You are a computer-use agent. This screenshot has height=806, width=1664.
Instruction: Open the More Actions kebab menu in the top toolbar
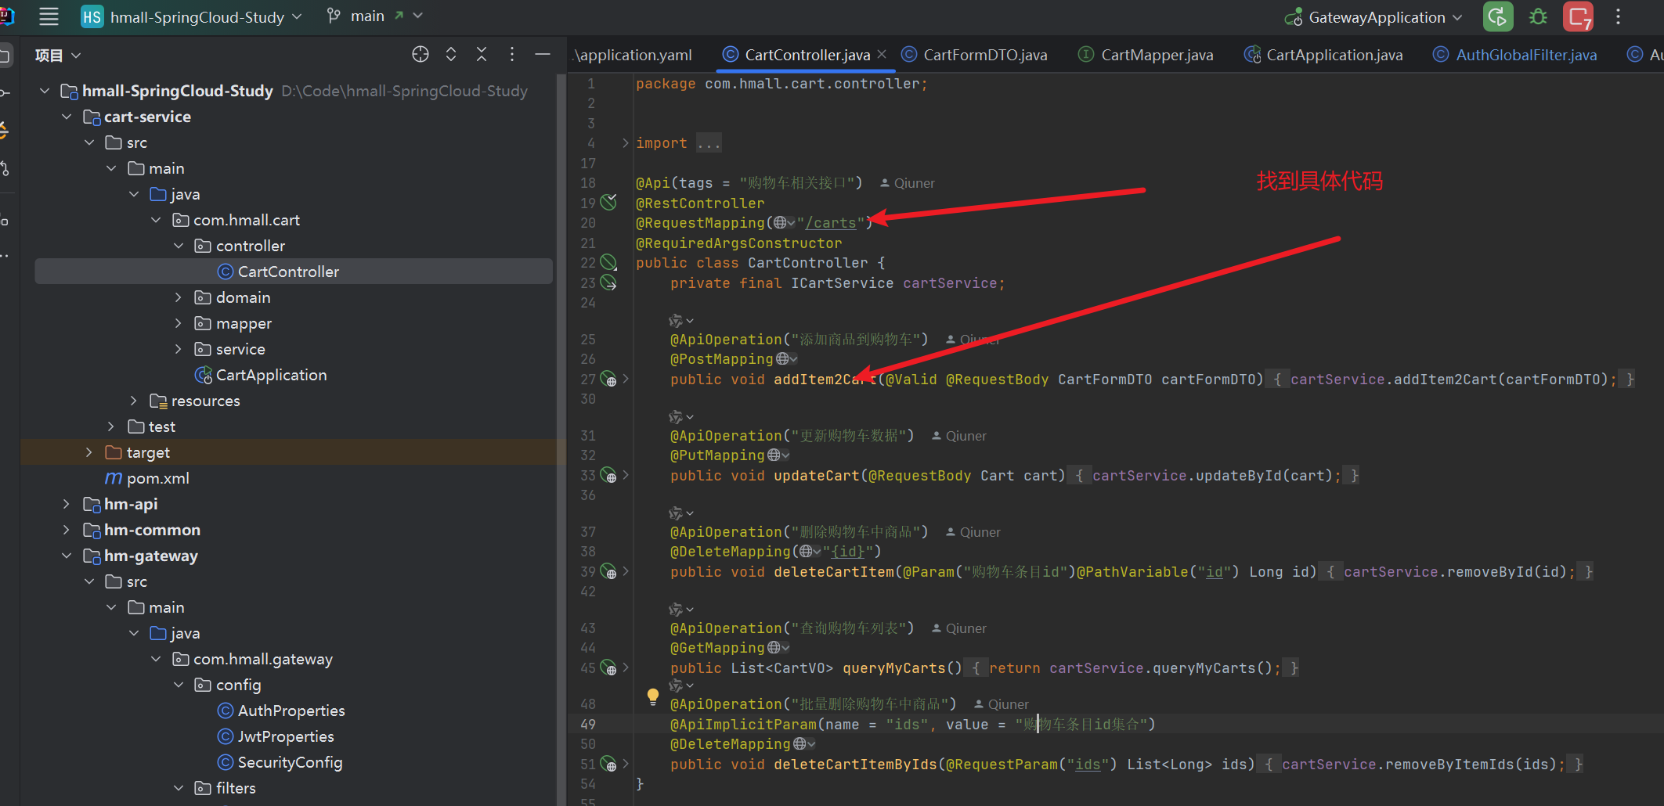coord(1618,17)
